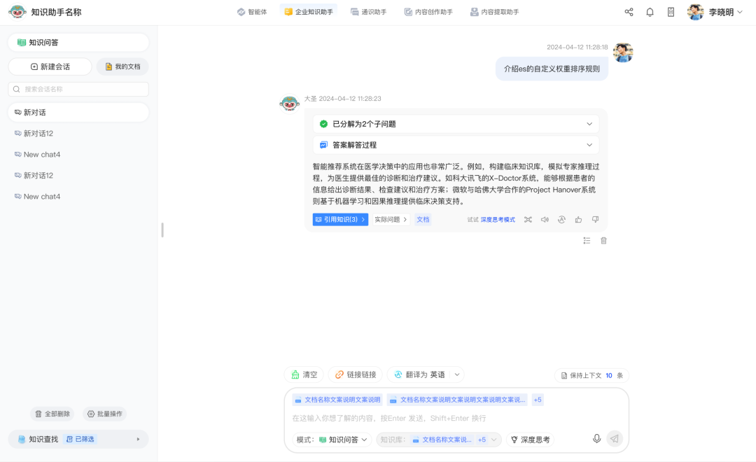Click the 搜索会话名称 search field
Screen dimensions: 756x462
(x=78, y=89)
